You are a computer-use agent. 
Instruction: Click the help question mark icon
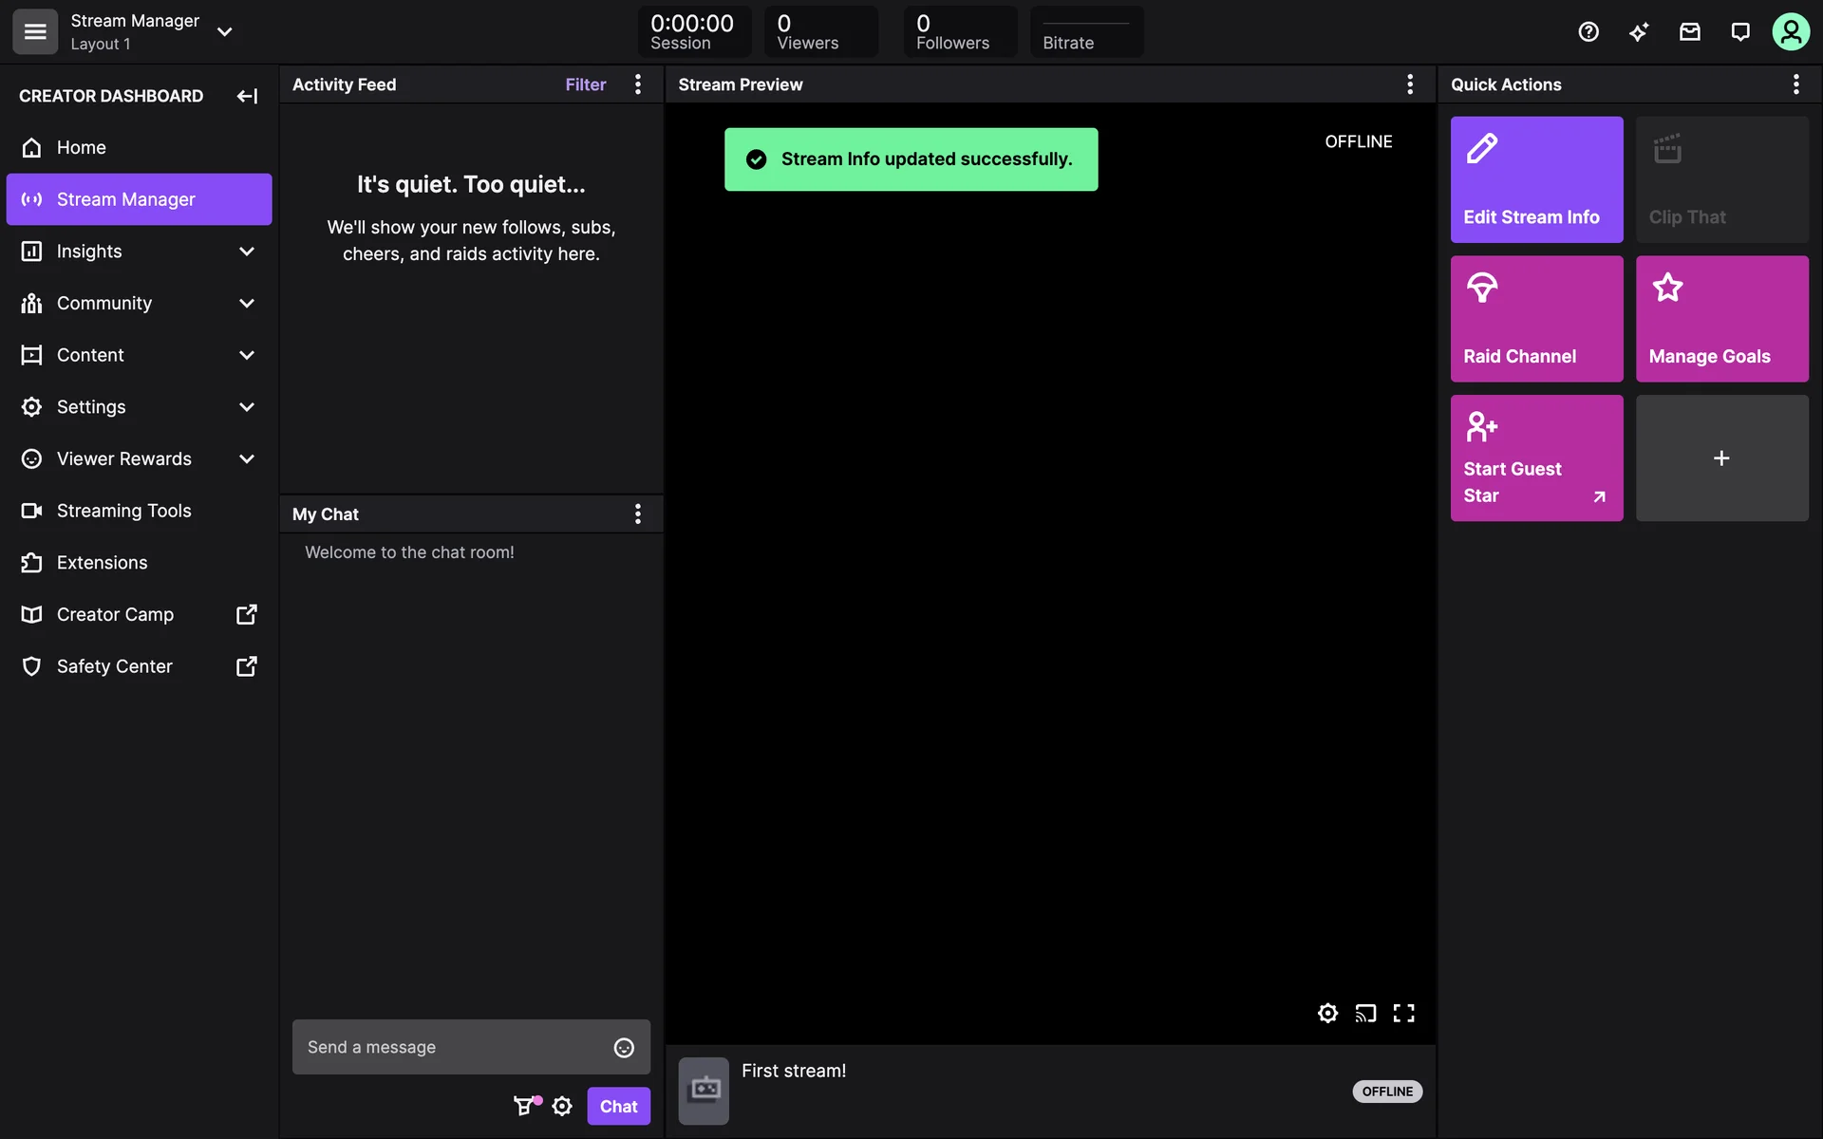1588,31
